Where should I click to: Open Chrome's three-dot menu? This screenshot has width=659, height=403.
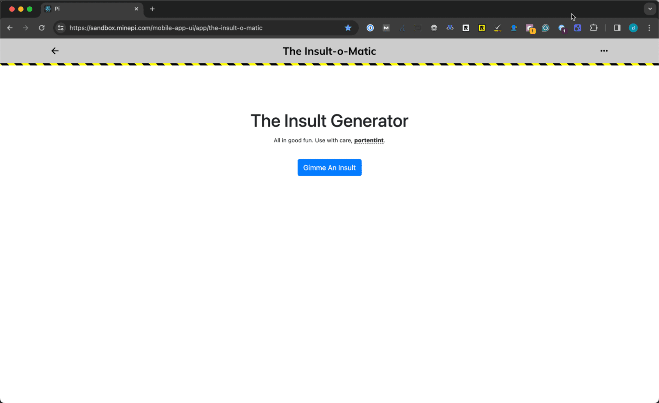click(649, 28)
